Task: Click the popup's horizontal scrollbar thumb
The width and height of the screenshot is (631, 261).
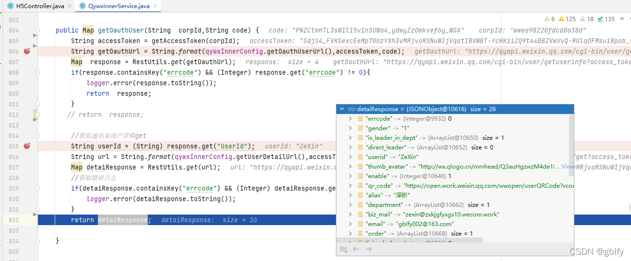Action: pos(410,239)
